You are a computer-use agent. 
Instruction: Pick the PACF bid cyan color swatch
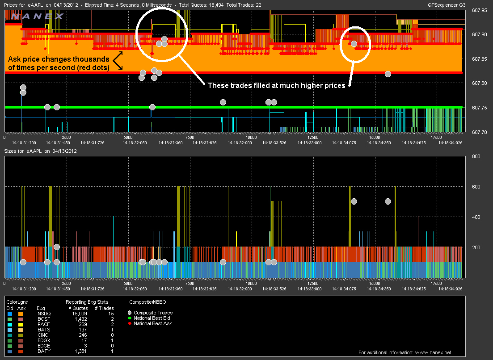coord(10,325)
